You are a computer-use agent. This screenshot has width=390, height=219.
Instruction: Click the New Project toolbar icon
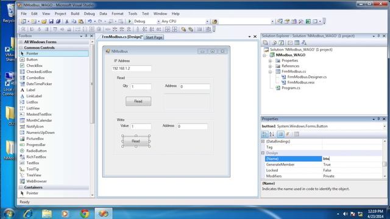[x=23, y=22]
